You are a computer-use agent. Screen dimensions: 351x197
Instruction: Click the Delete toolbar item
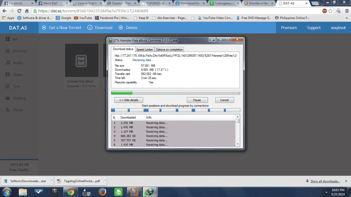[128, 28]
